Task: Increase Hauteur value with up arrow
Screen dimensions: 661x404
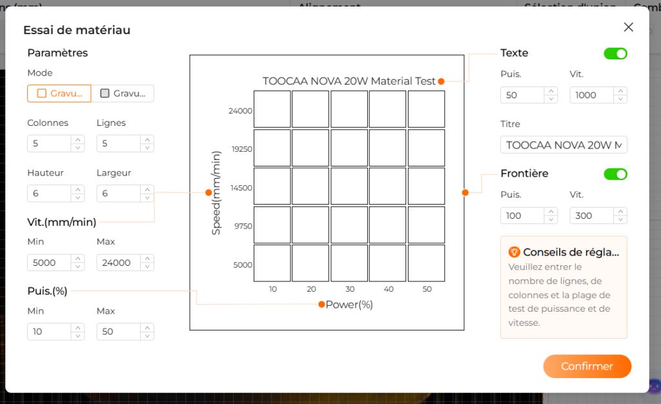Action: 77,190
